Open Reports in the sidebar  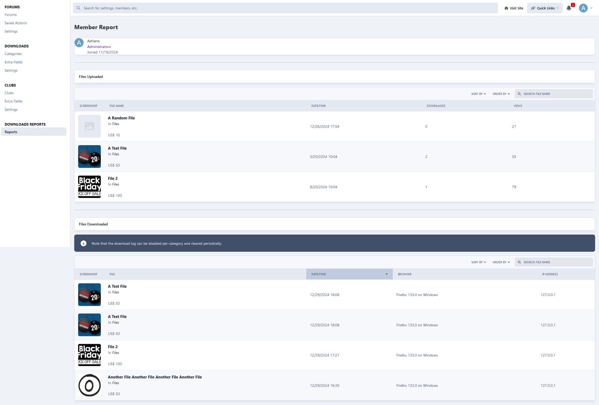11,132
